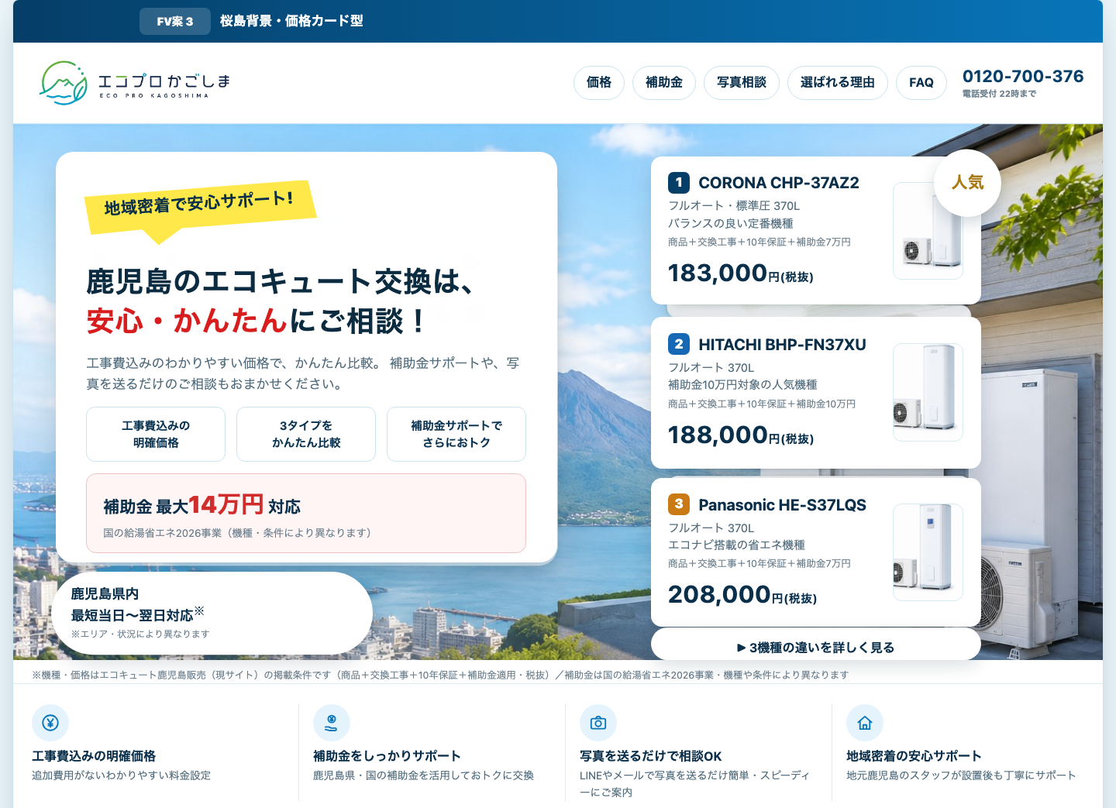Click 商品+交換工事+10年保証+補助金10万円 text
The height and width of the screenshot is (808, 1116).
762,404
